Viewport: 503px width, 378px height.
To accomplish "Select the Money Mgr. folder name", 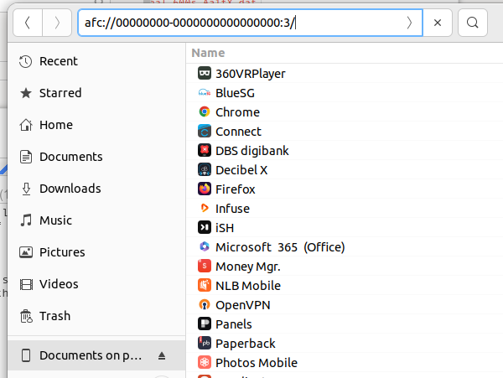I will (248, 267).
